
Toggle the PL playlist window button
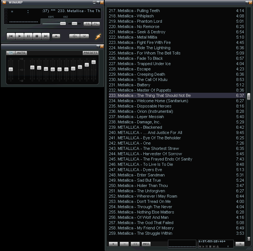click(x=95, y=24)
